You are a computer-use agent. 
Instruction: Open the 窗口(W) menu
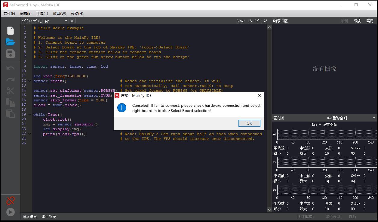(59, 14)
